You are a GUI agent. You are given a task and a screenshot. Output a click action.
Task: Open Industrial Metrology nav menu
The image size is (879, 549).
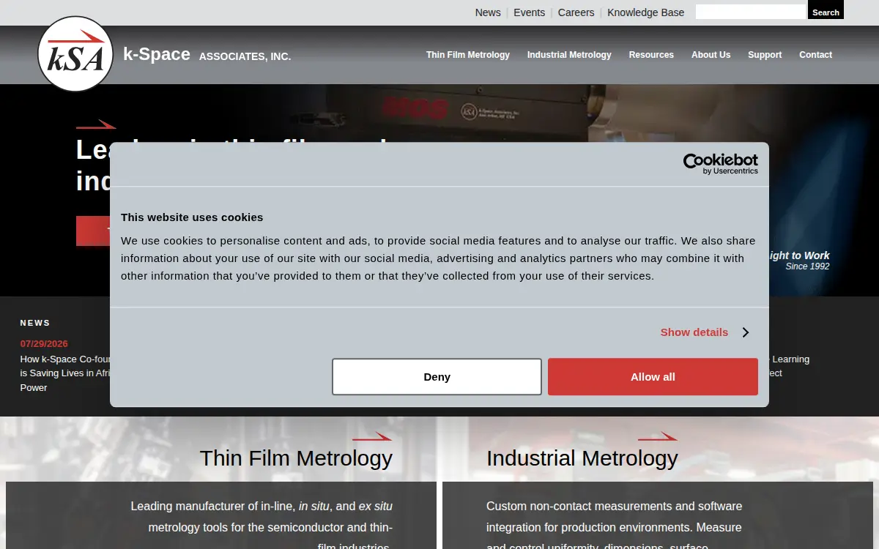click(569, 55)
